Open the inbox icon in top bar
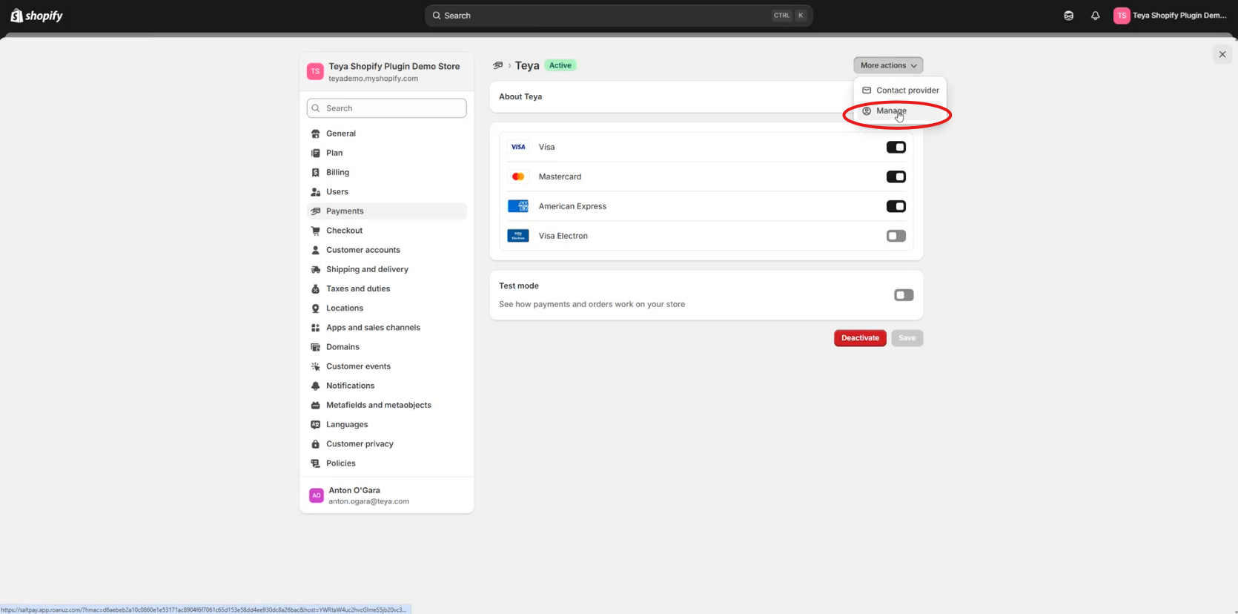1238x614 pixels. pos(1068,16)
